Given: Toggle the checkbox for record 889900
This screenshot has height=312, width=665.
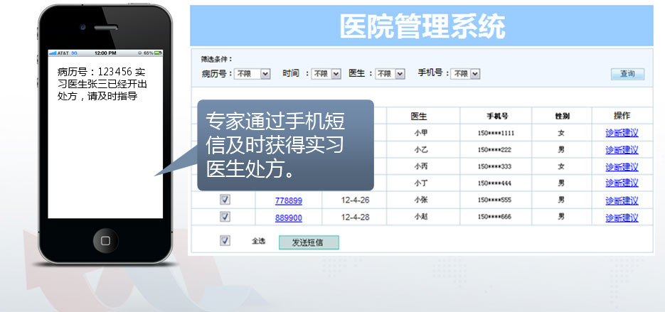Looking at the screenshot, I should pyautogui.click(x=225, y=217).
